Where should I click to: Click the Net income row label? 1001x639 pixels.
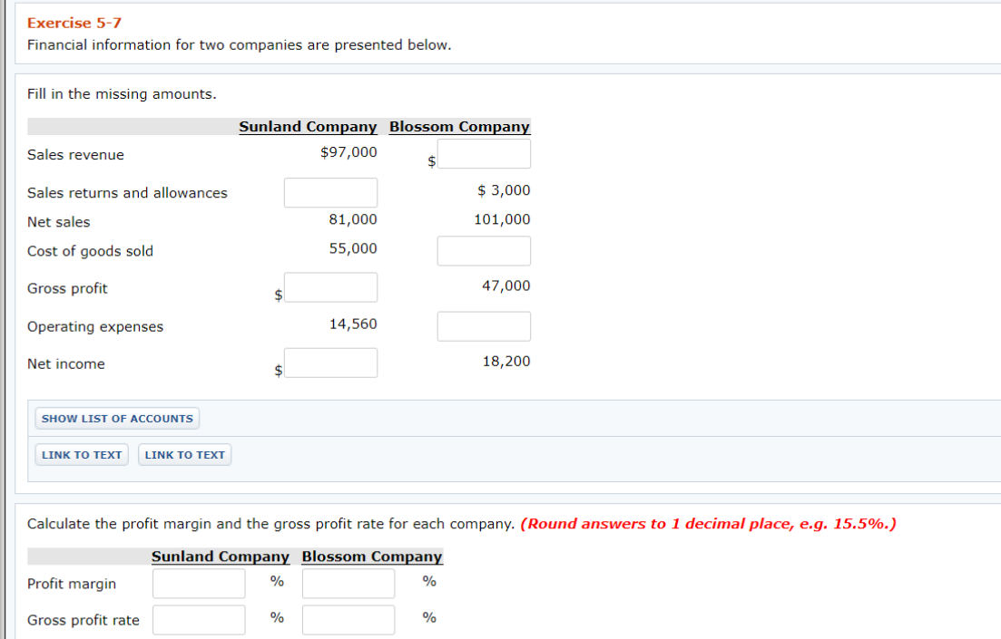pos(65,364)
